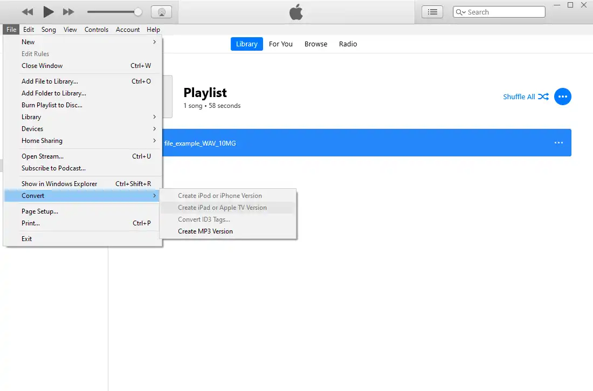Choose Add File to Library
Image resolution: width=593 pixels, height=391 pixels.
click(x=50, y=81)
